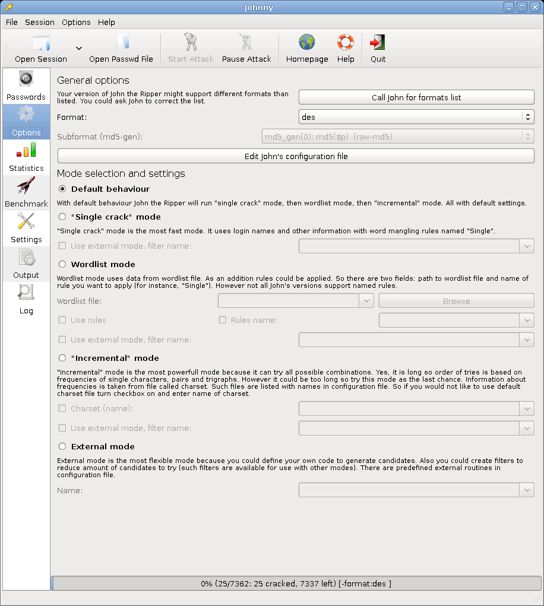Image resolution: width=544 pixels, height=606 pixels.
Task: Open the Homepage globe icon
Action: [x=306, y=42]
